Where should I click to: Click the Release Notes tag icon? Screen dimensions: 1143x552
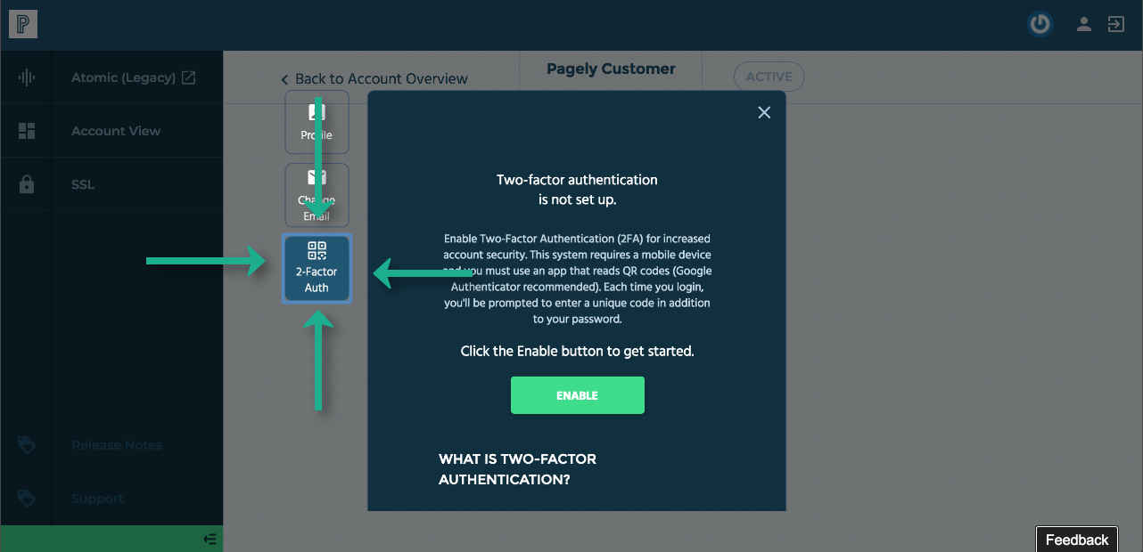27,445
